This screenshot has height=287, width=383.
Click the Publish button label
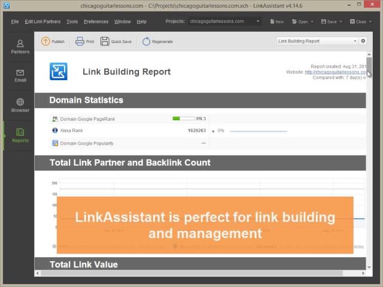tap(58, 41)
